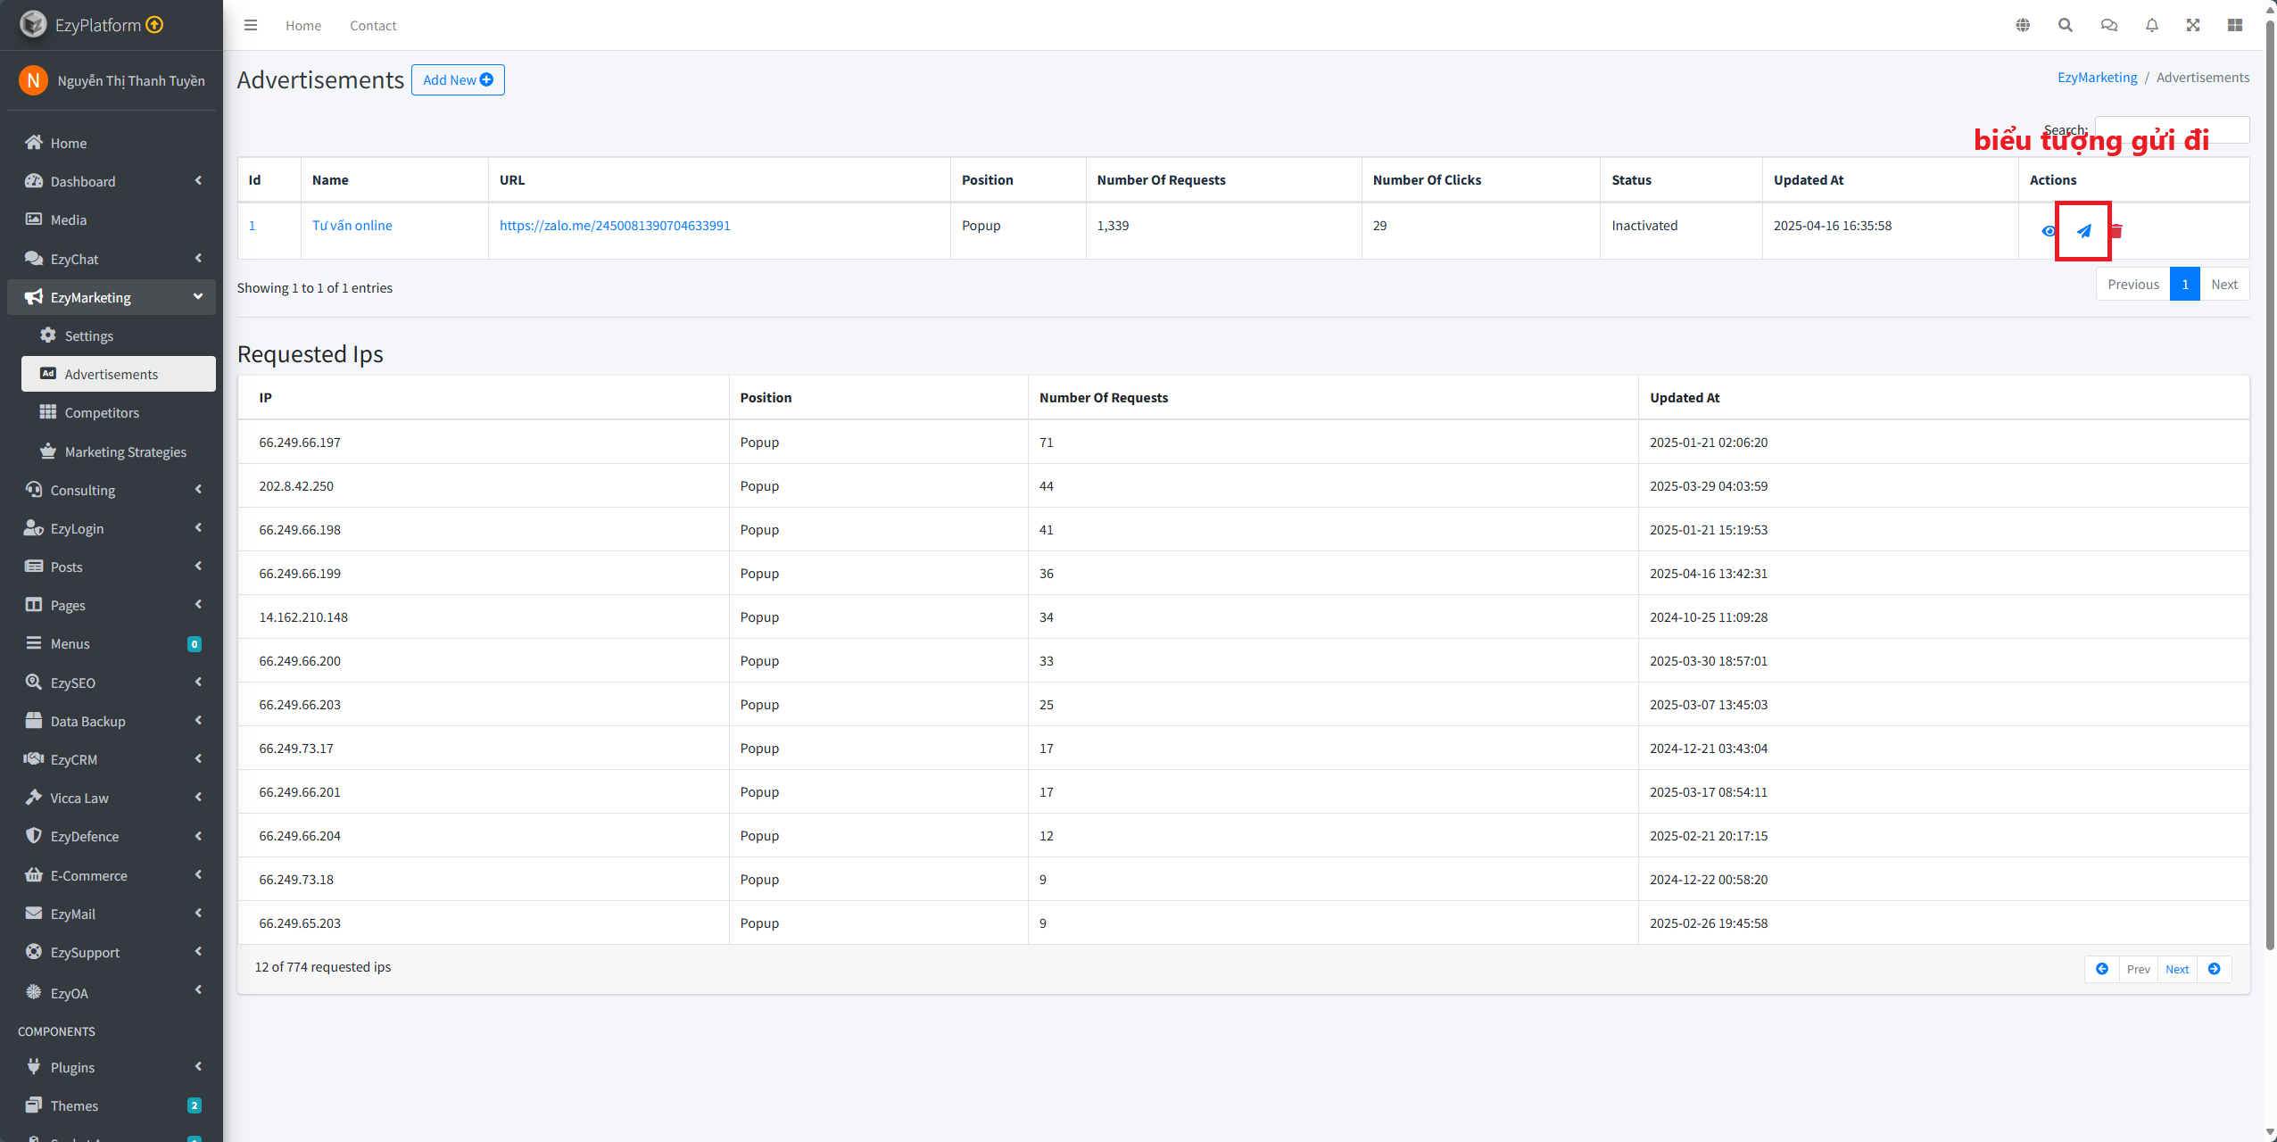2277x1142 pixels.
Task: Toggle fullscreen with the expand icon
Action: [x=2193, y=25]
